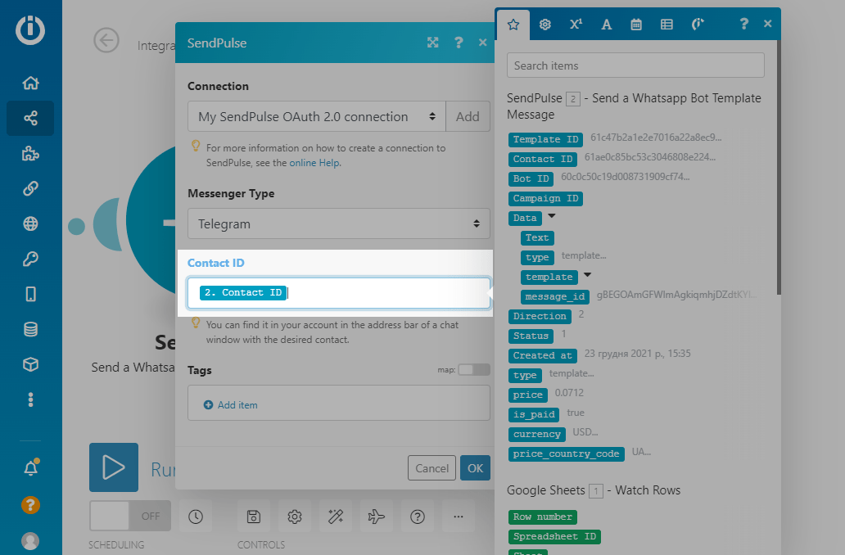Image resolution: width=845 pixels, height=555 pixels.
Task: Open help in mapping panel header
Action: 743,24
